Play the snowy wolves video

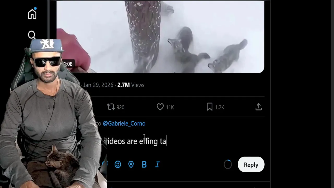click(x=160, y=37)
